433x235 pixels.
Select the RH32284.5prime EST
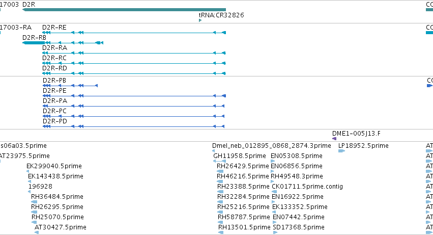[220, 202]
